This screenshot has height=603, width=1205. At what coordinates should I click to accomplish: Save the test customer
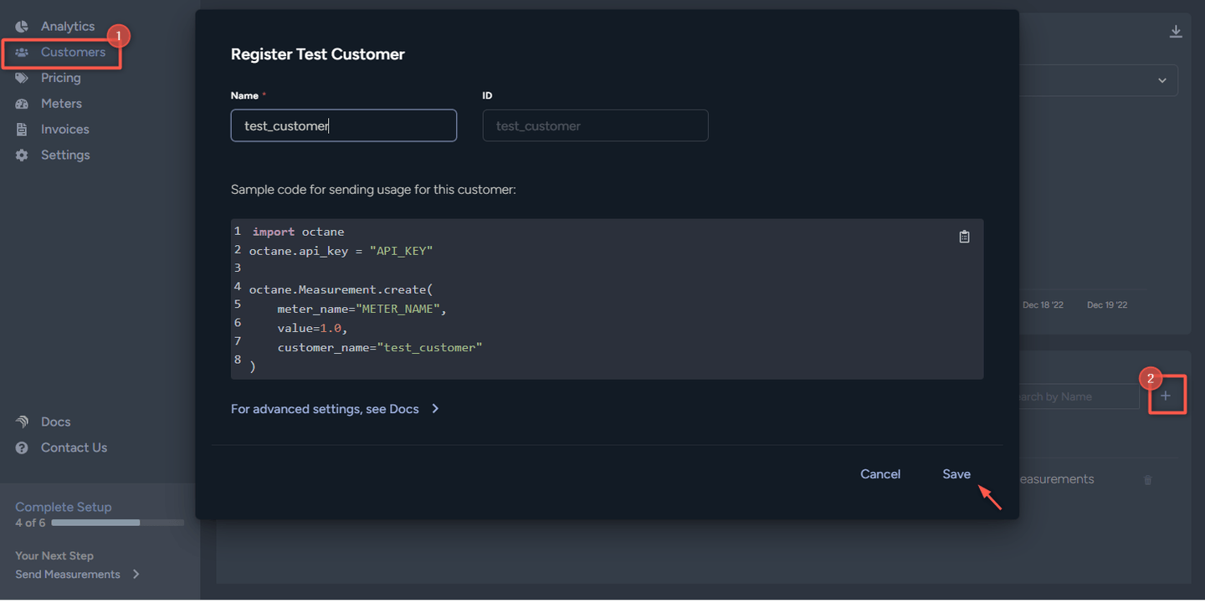coord(956,473)
